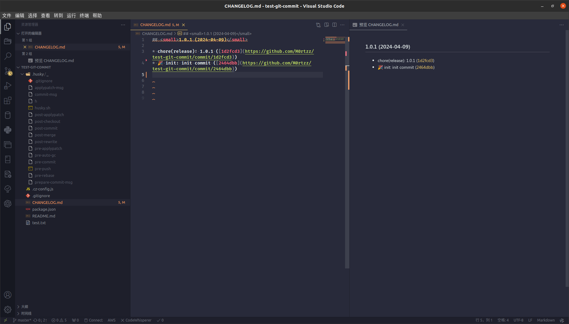Image resolution: width=569 pixels, height=324 pixels.
Task: Open the Run and Debug view
Action: [8, 86]
